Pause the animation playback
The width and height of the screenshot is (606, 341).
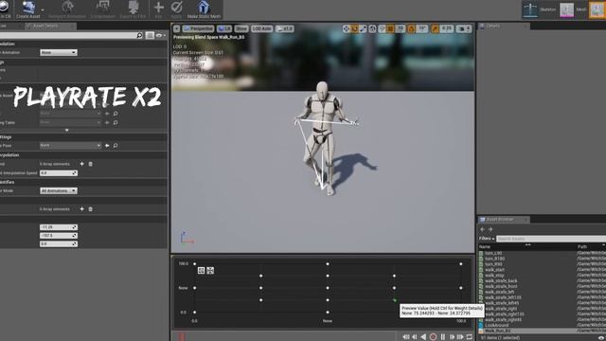coord(443,337)
